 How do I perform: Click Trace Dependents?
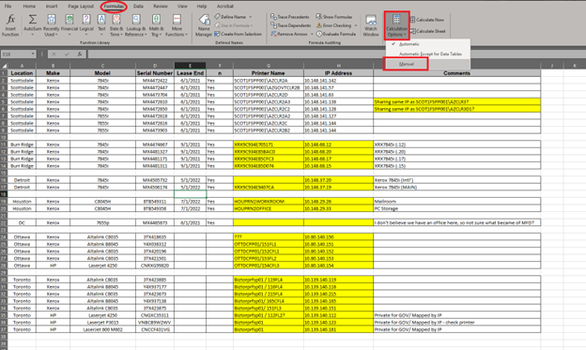click(x=291, y=25)
